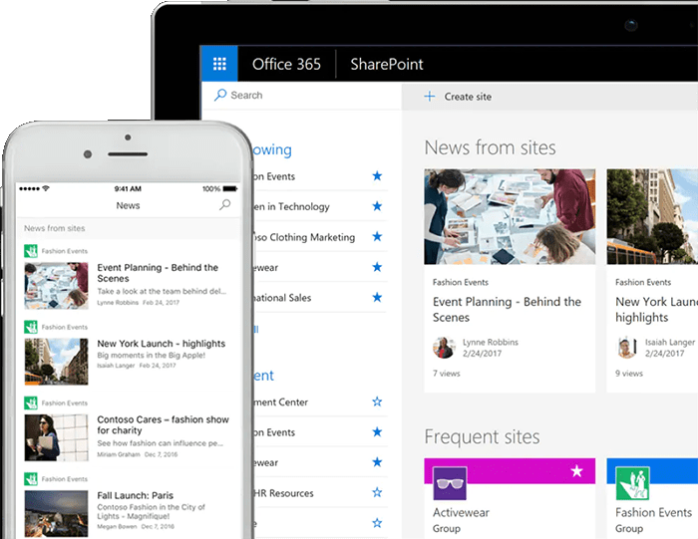Open the 'in Technology' site link
The image size is (698, 539).
click(292, 207)
